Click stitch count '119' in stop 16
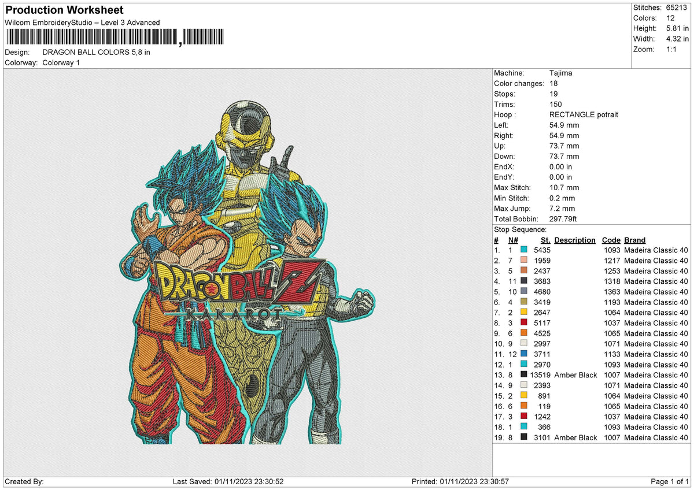Viewport: 694px width, 490px height. click(x=544, y=406)
